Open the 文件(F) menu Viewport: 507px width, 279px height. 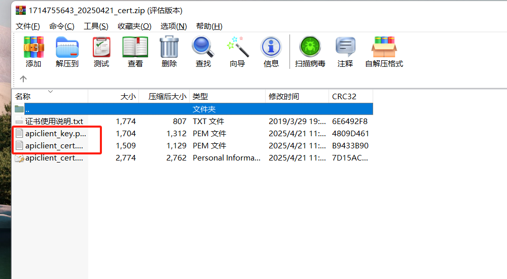tap(28, 26)
